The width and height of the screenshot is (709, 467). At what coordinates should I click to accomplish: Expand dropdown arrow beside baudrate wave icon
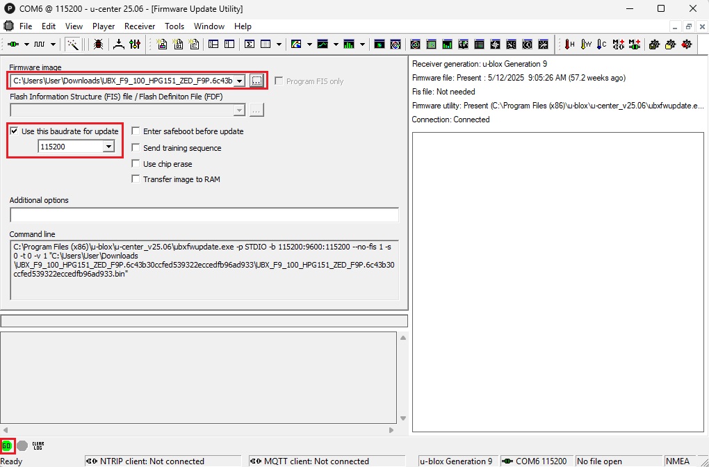(53, 44)
